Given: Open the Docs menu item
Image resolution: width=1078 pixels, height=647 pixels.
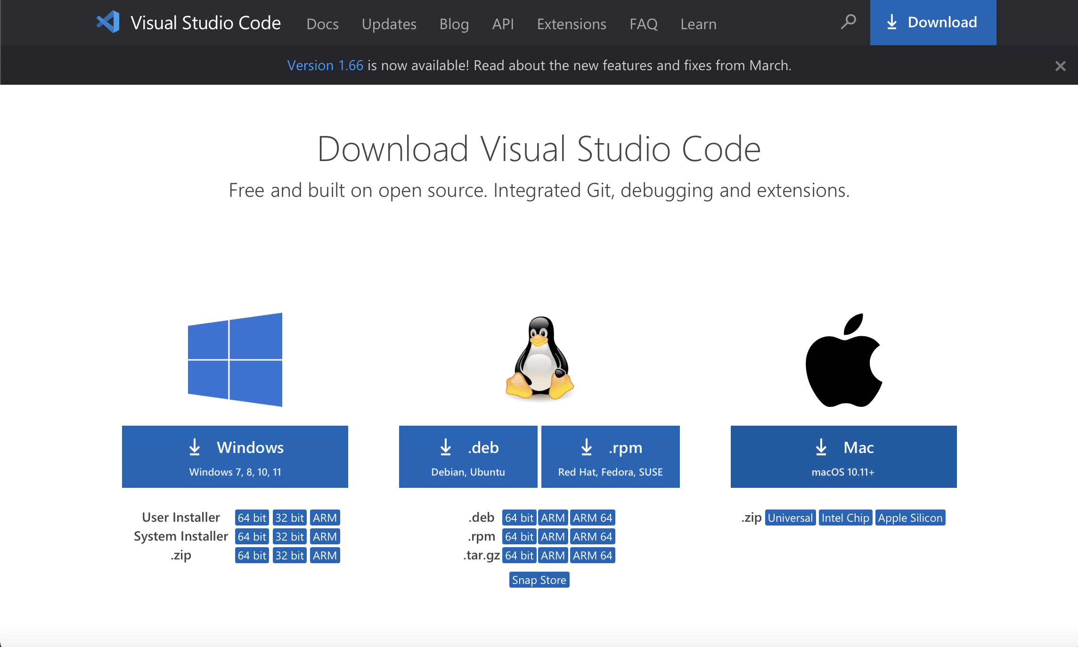Looking at the screenshot, I should click(322, 24).
